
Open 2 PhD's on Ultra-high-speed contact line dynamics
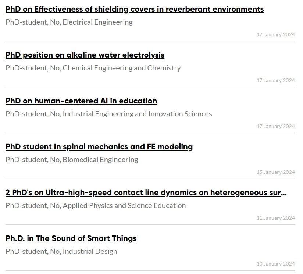point(146,193)
